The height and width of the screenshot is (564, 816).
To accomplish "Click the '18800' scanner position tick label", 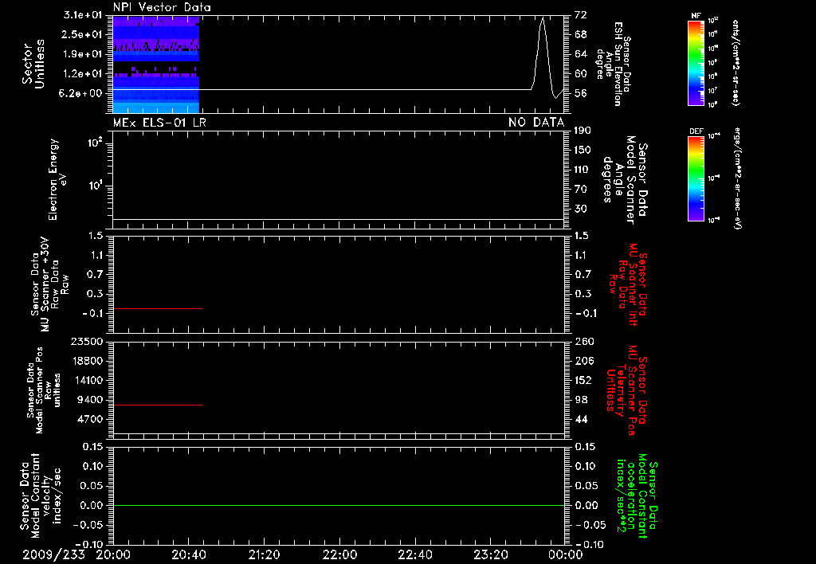I will [x=88, y=361].
